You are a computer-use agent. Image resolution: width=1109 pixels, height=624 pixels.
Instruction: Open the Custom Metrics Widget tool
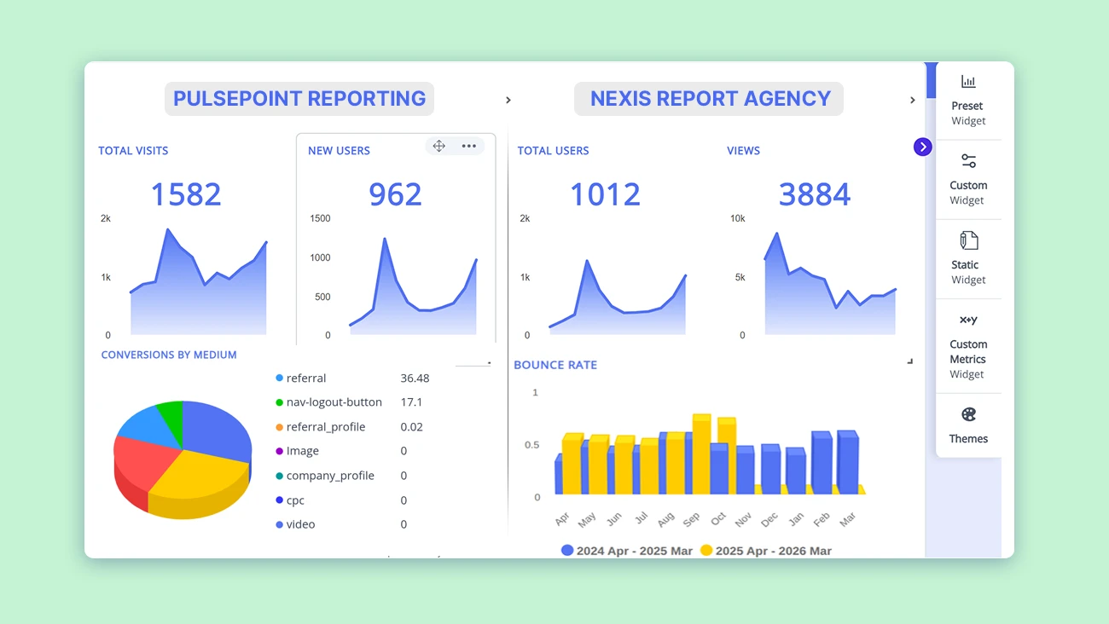tap(968, 339)
